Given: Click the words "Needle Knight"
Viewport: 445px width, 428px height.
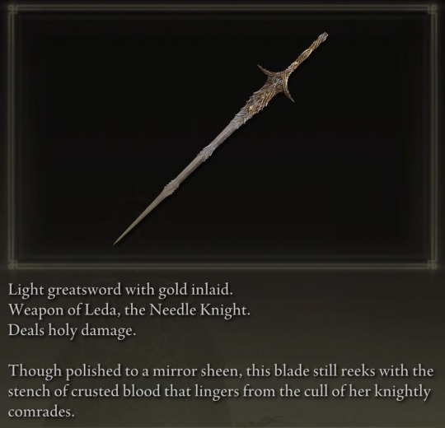Looking at the screenshot, I should point(198,311).
